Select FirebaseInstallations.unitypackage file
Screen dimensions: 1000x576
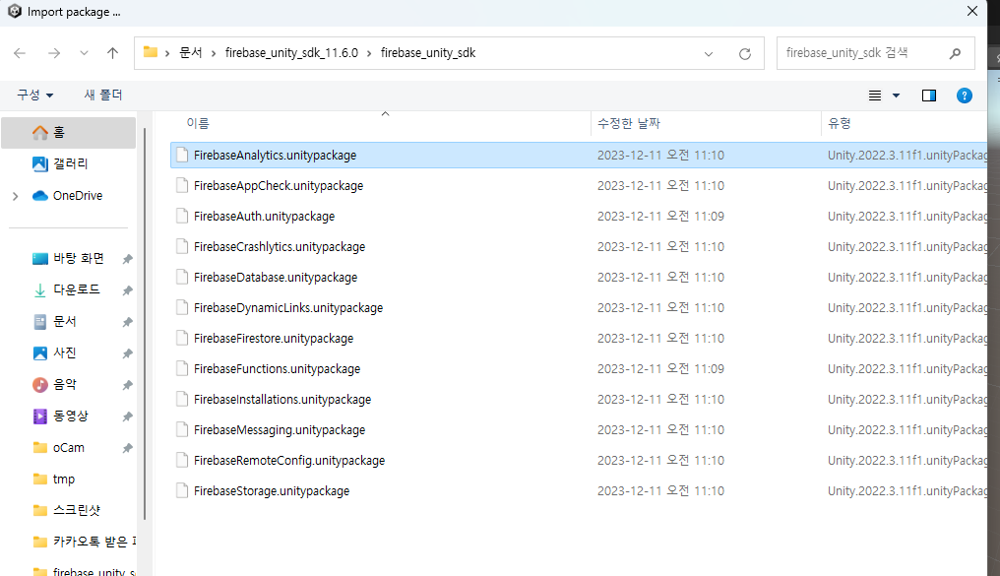[282, 400]
